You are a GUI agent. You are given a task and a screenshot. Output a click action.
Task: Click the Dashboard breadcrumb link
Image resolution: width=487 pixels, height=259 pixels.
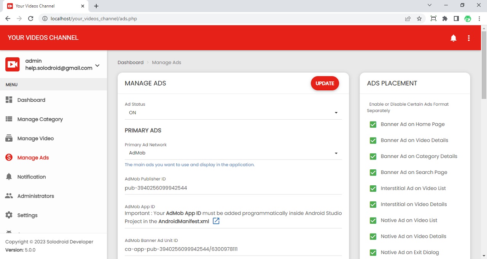click(x=131, y=62)
